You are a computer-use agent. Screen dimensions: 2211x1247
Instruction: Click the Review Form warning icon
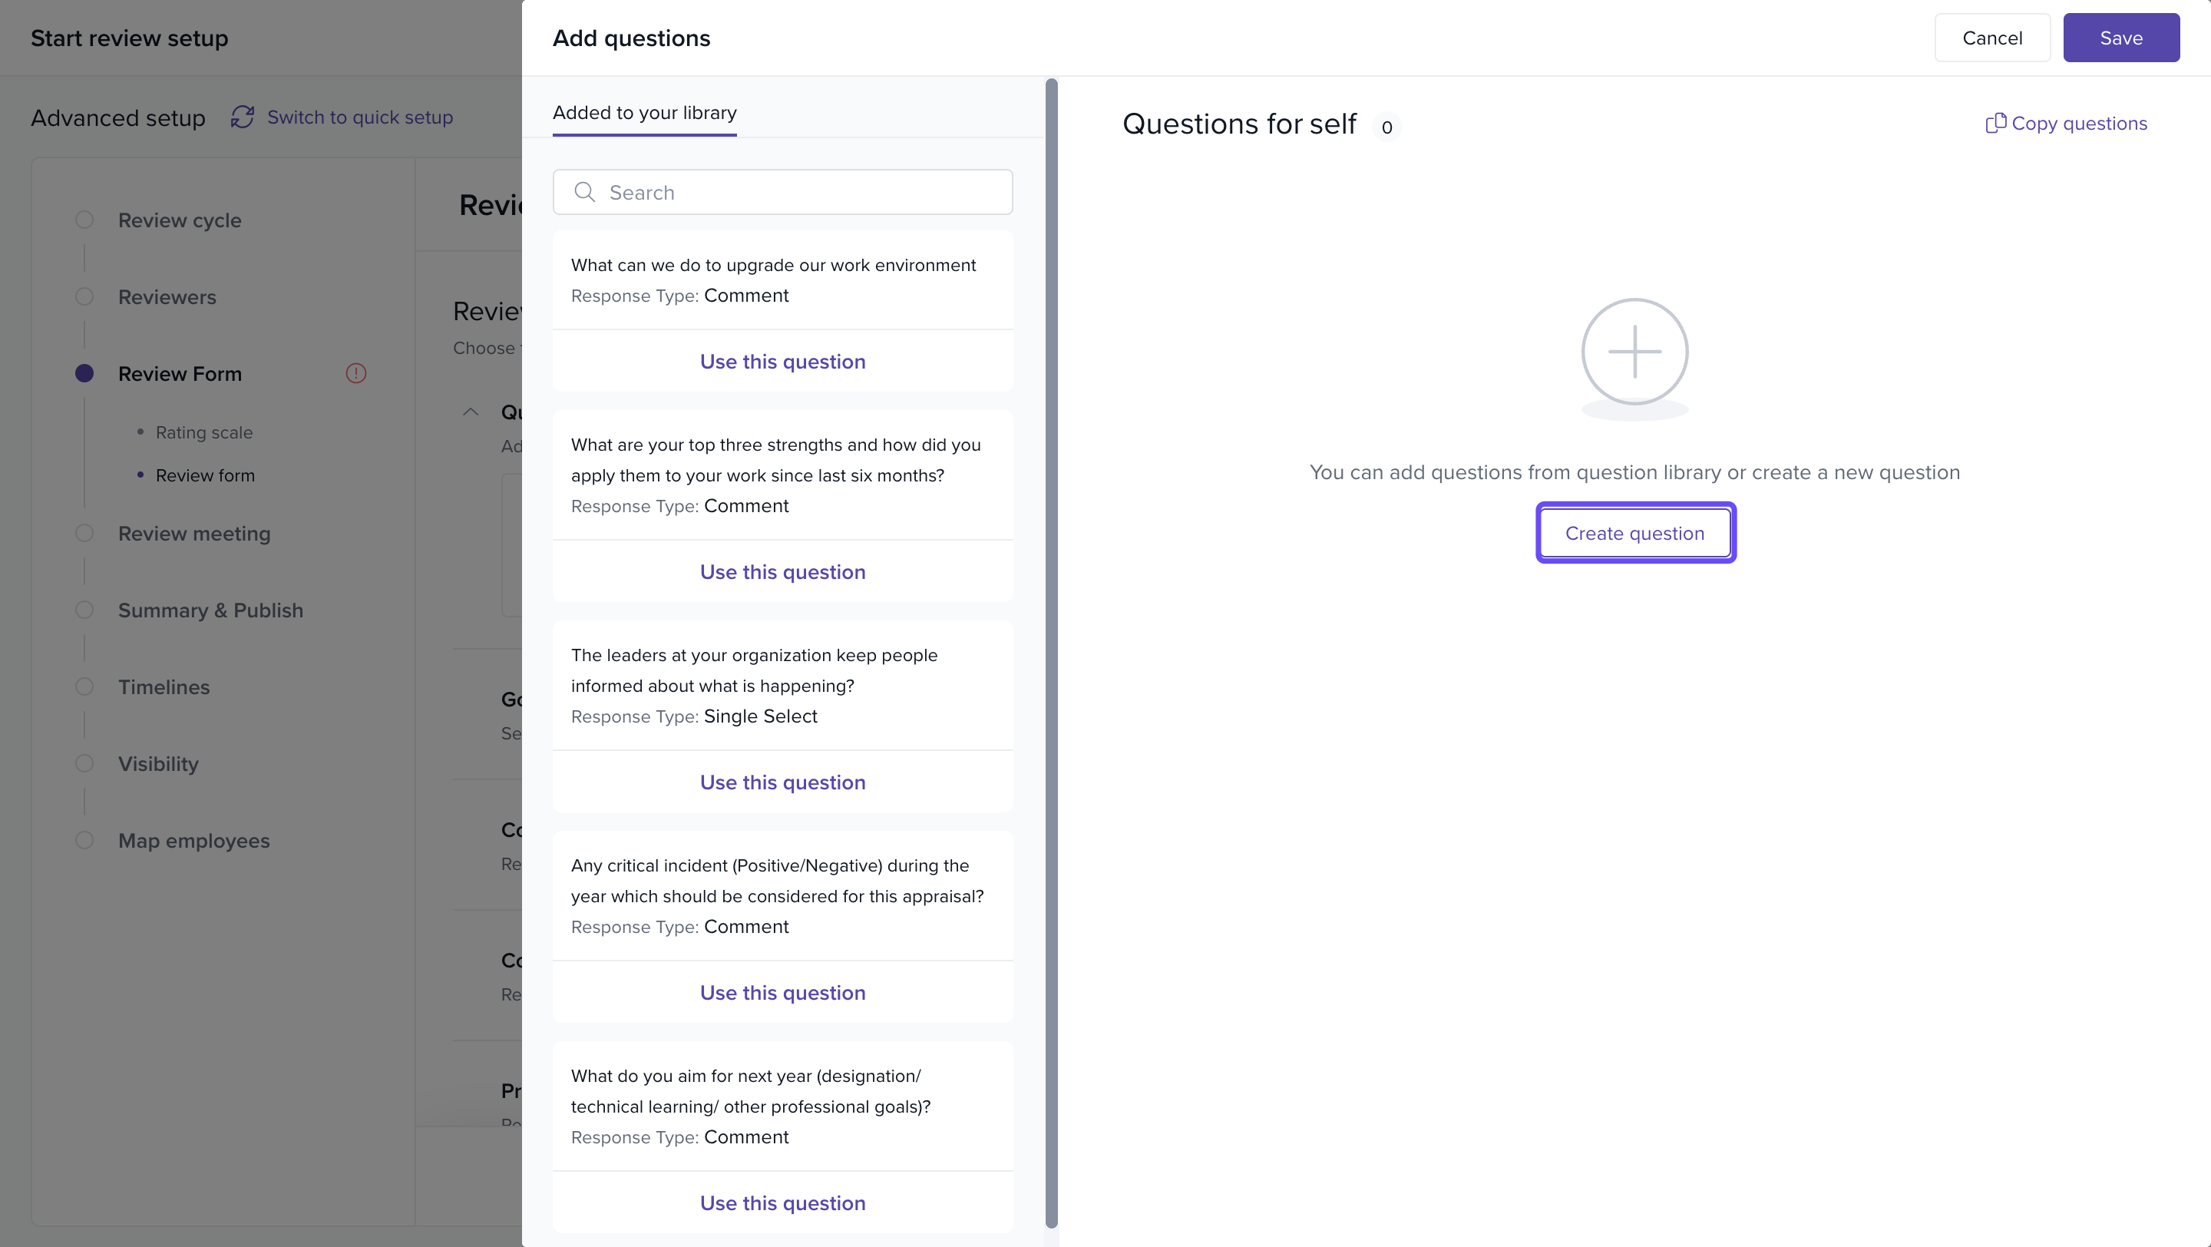[x=355, y=373]
